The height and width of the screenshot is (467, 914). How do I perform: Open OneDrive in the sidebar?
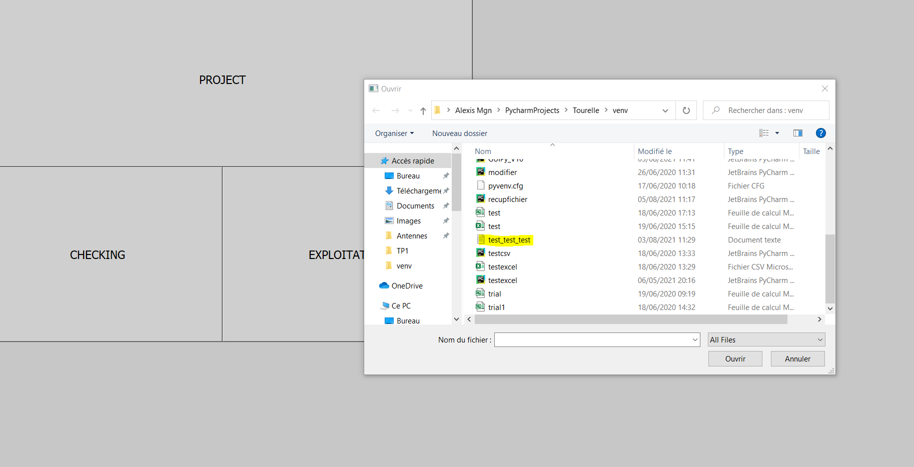pos(407,286)
